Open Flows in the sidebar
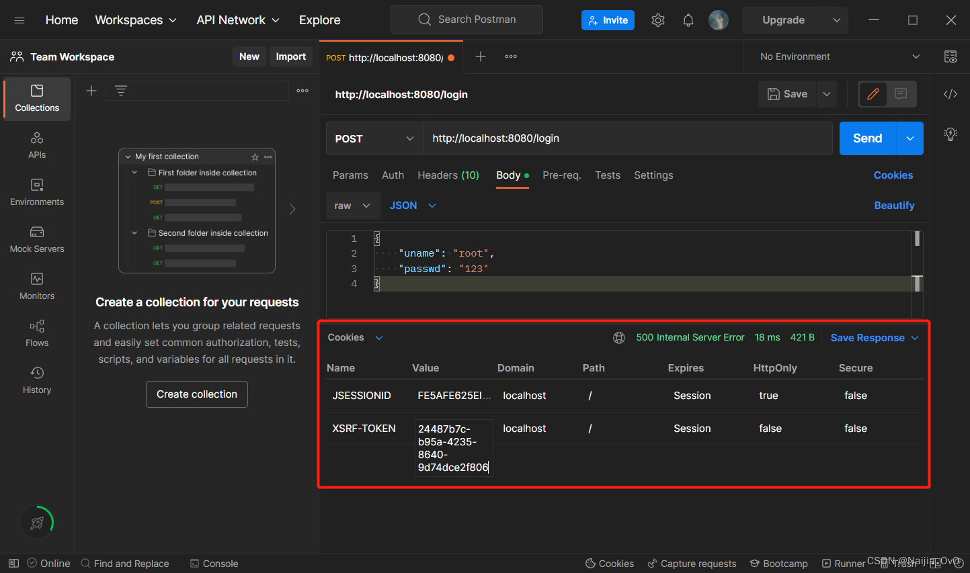 coord(37,334)
